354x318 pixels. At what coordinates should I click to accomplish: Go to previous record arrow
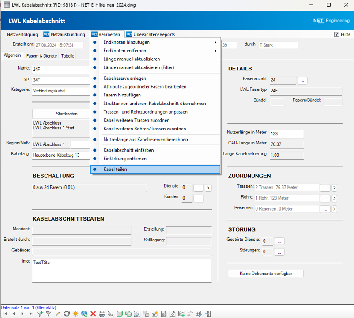14,314
